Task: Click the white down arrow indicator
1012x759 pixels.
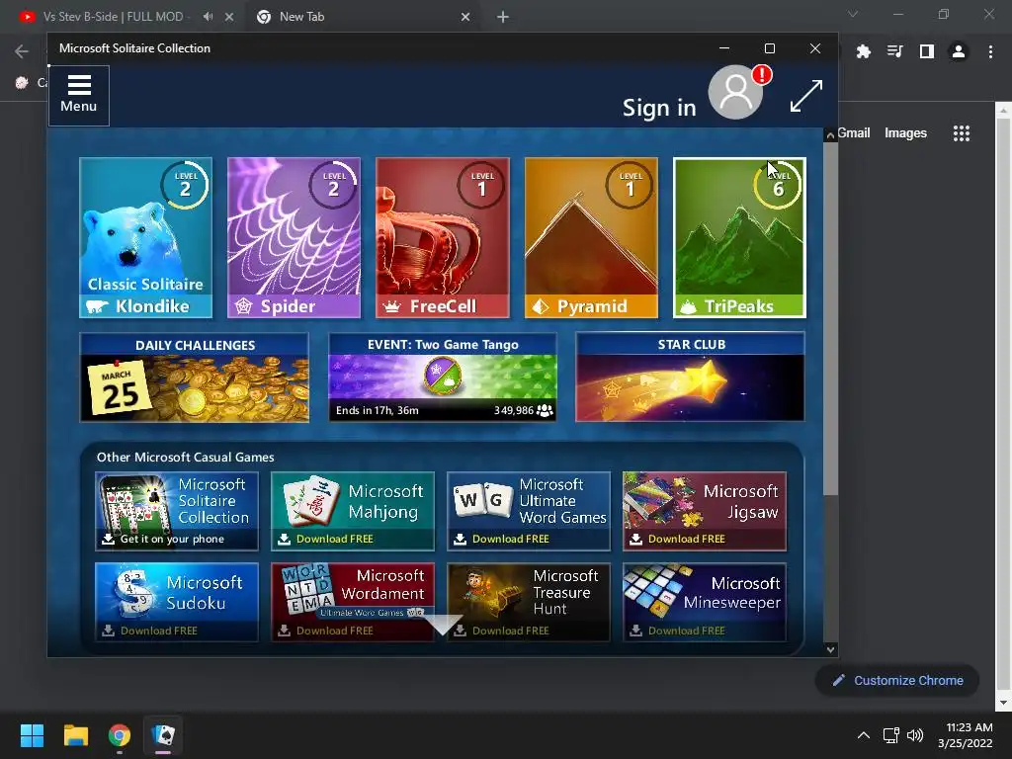Action: coord(443,625)
